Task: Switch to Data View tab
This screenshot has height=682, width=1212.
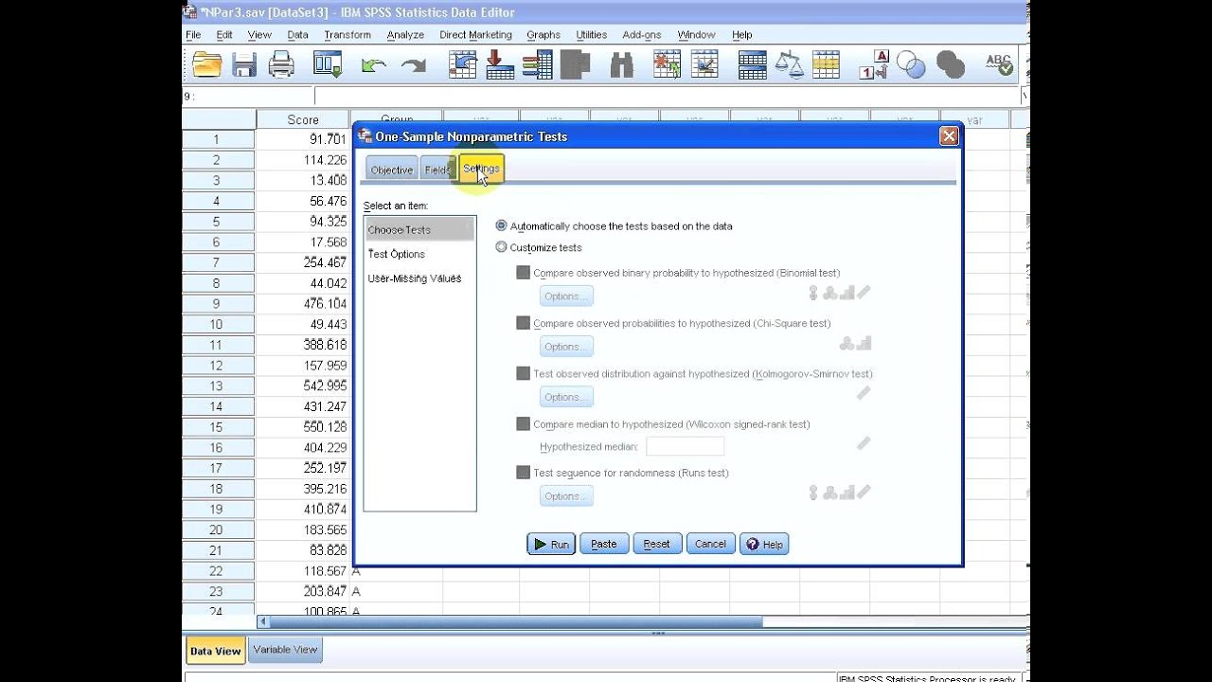Action: click(x=215, y=651)
